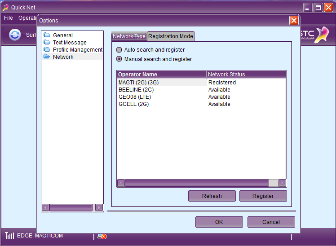Maximize the Quick Net window
The width and height of the screenshot is (336, 246).
pyautogui.click(x=318, y=8)
